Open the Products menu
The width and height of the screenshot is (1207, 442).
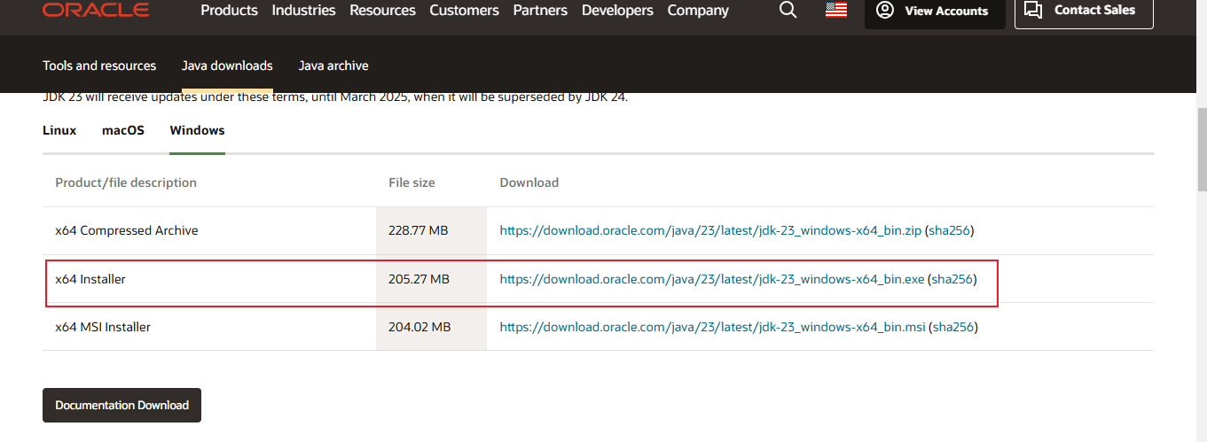tap(229, 11)
